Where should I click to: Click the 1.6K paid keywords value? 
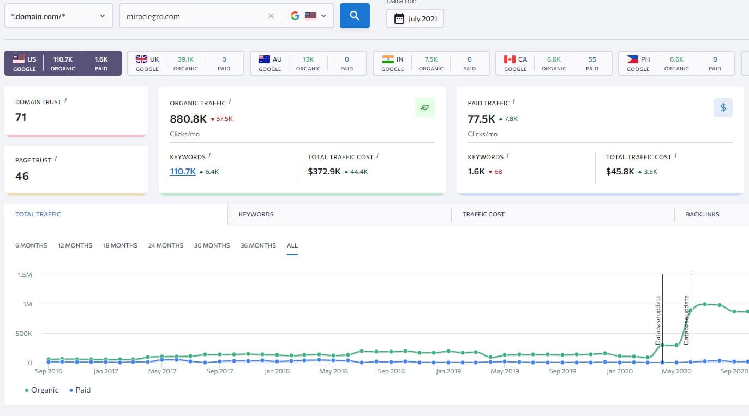[476, 171]
